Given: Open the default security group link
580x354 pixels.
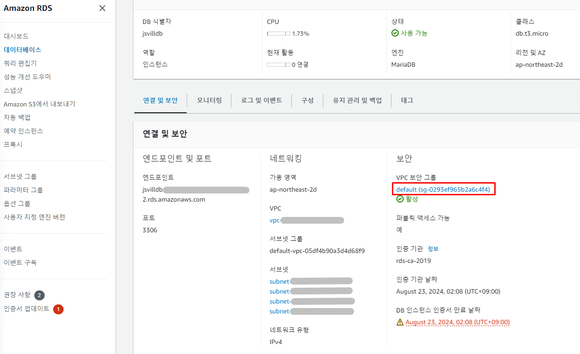Looking at the screenshot, I should pos(443,189).
